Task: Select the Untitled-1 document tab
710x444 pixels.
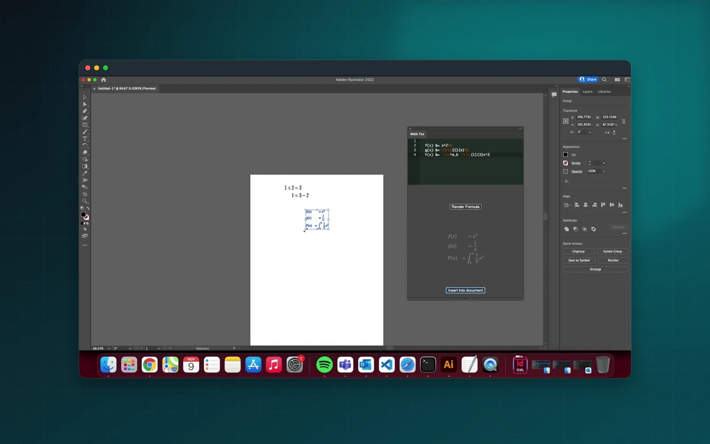Action: 126,88
